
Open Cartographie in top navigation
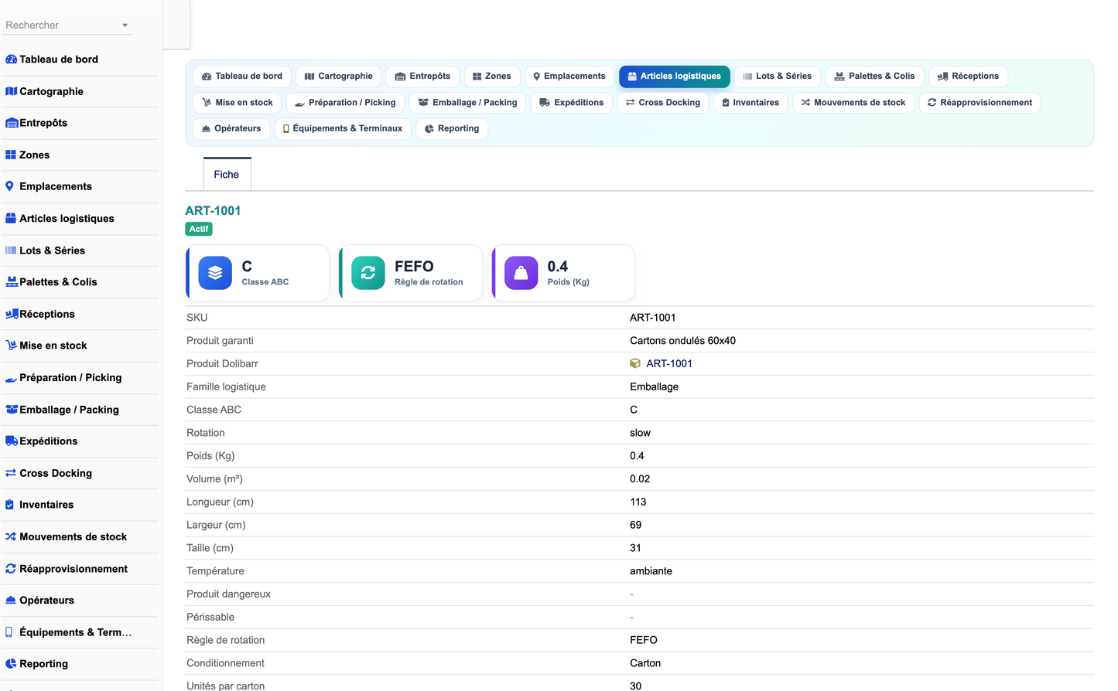[339, 77]
